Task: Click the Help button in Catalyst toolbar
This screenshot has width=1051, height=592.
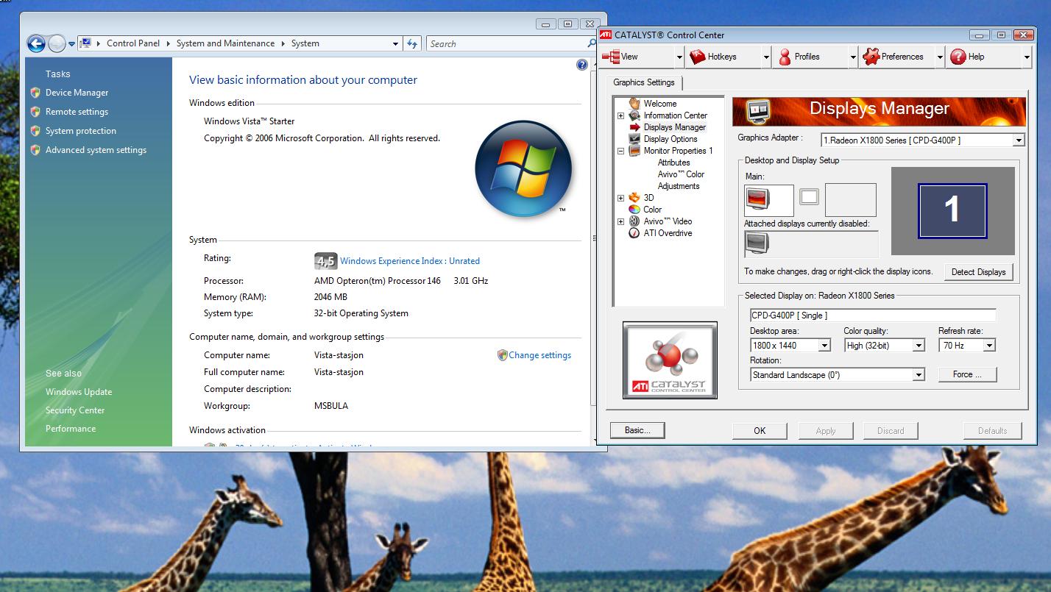Action: (984, 57)
